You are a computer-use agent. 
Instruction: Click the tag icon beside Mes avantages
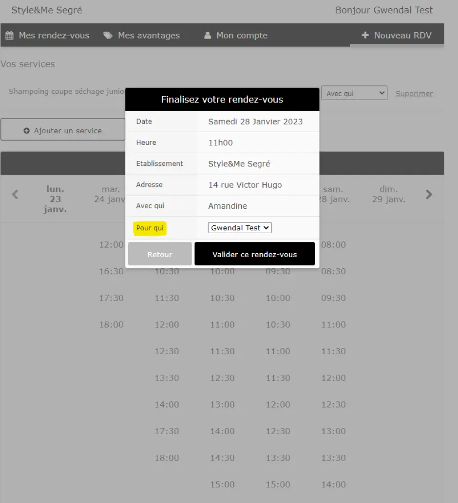click(108, 36)
